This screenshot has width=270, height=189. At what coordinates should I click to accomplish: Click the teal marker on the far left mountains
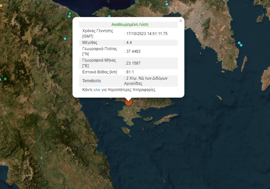5,79
